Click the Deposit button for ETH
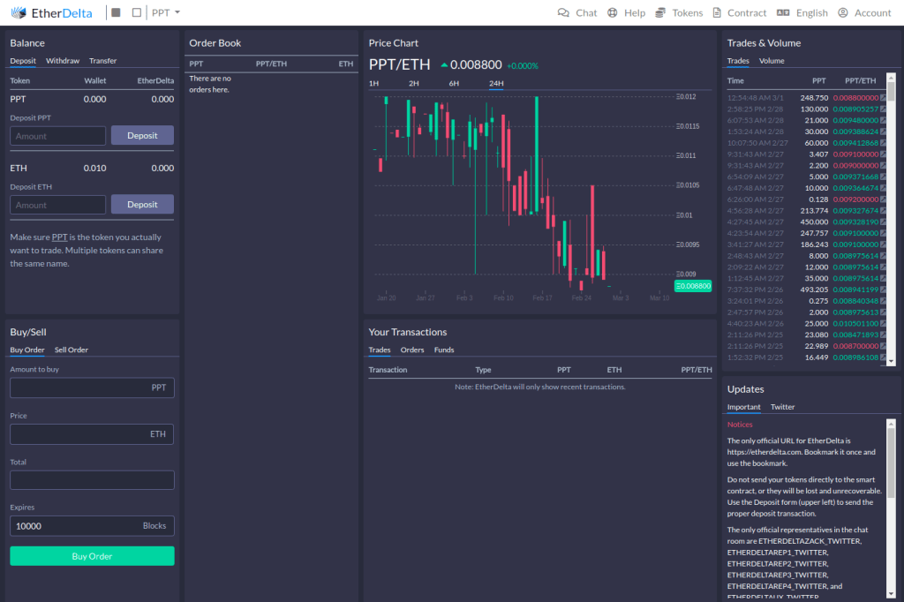 click(x=142, y=204)
